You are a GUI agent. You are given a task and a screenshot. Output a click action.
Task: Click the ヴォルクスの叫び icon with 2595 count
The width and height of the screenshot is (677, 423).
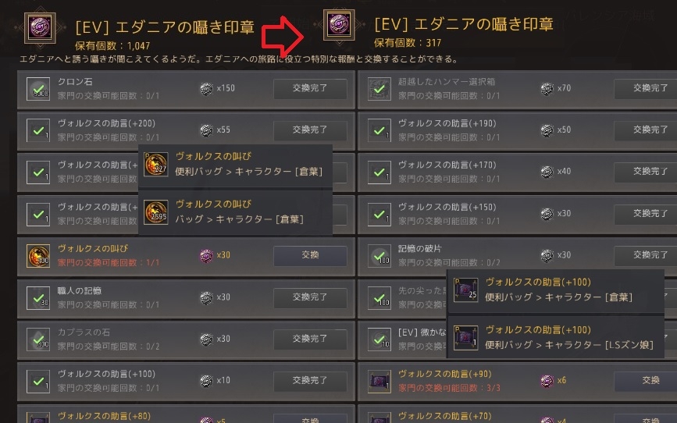[155, 212]
